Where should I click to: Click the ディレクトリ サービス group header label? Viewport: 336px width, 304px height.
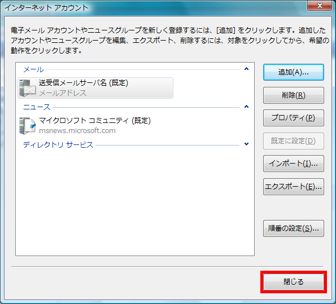(x=58, y=145)
